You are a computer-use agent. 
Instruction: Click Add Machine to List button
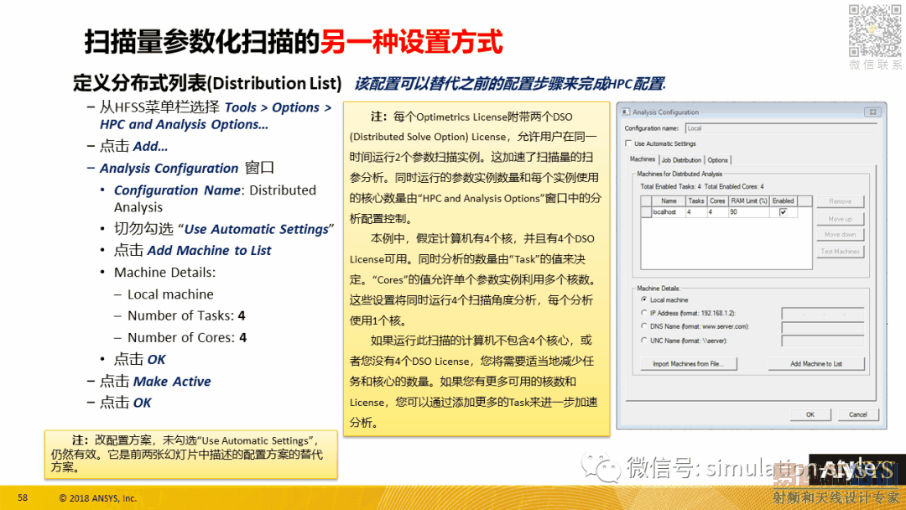point(816,364)
